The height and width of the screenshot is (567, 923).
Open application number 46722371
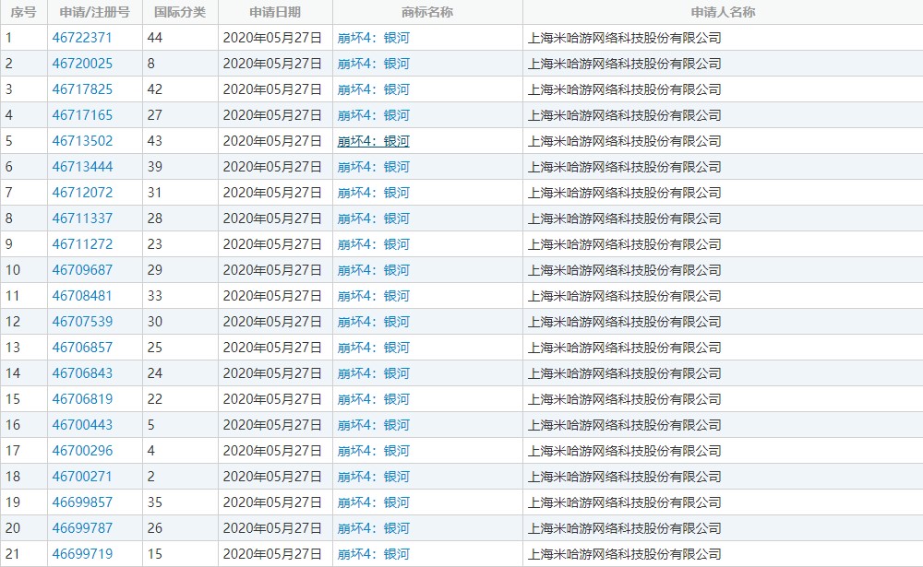[x=82, y=38]
